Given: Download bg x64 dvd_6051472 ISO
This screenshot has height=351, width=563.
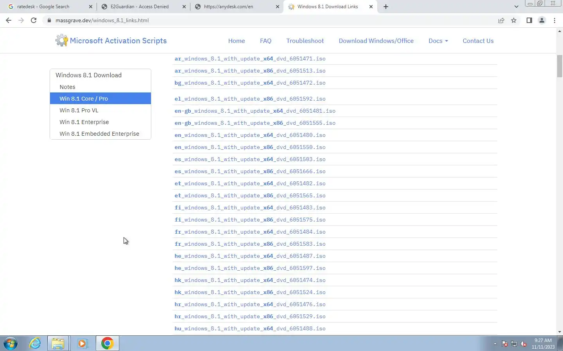Looking at the screenshot, I should pyautogui.click(x=250, y=83).
